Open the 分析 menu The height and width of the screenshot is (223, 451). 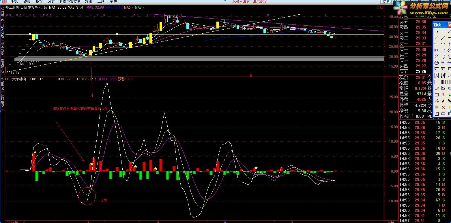pos(51,1)
